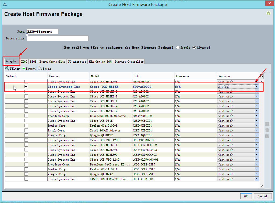
Task: Close the Create Host Firmware Package dialog
Action: pyautogui.click(x=270, y=3)
